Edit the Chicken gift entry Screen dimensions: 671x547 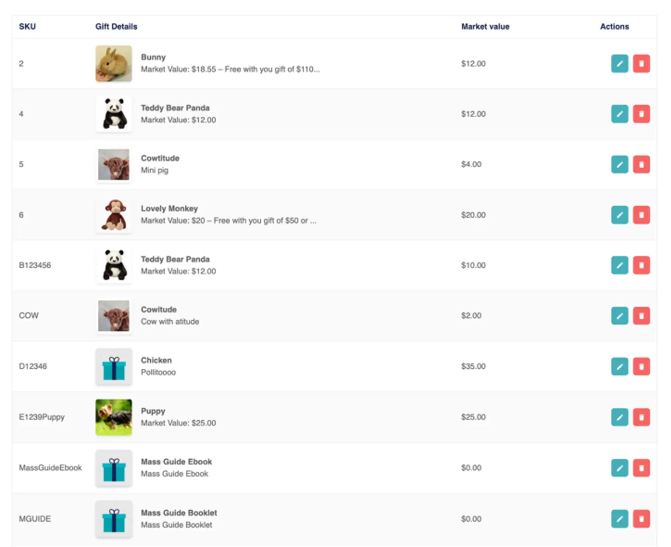pyautogui.click(x=619, y=367)
